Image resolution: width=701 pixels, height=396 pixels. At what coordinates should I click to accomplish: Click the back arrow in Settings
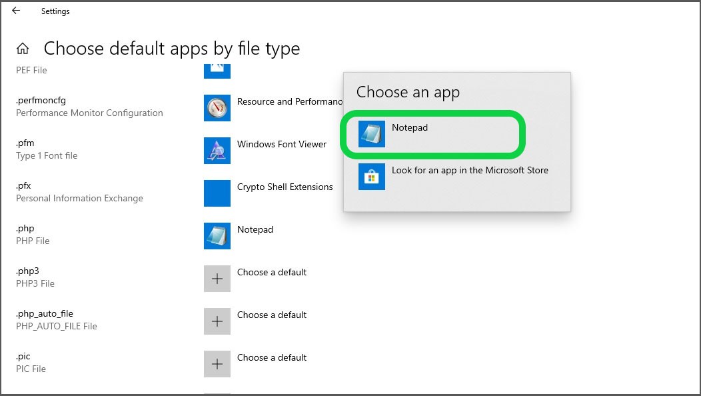point(16,11)
